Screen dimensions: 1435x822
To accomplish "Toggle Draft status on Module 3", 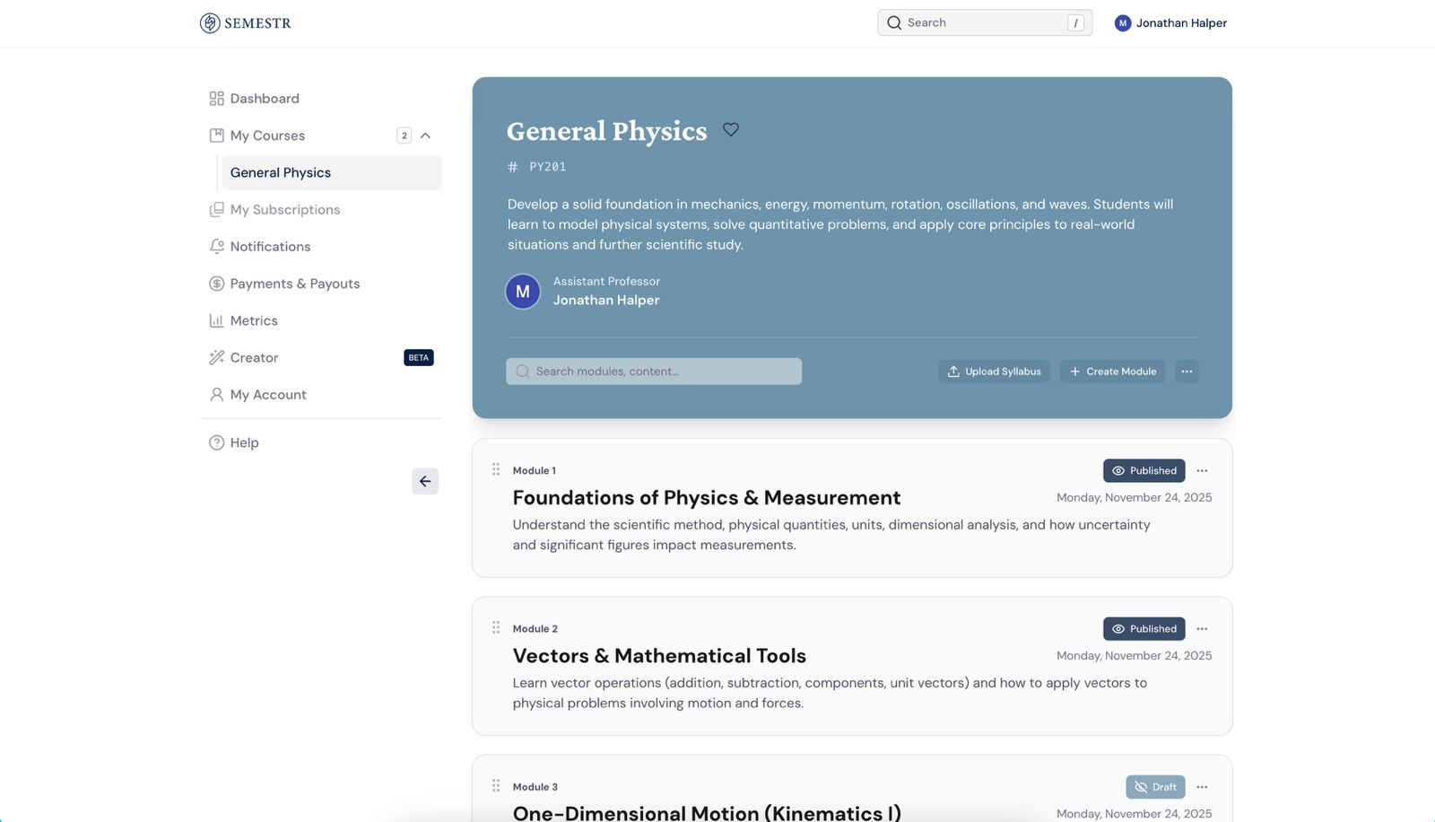I will 1155,787.
